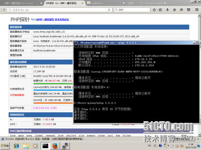Page scrollbar down arrow in Firefox

199,135
